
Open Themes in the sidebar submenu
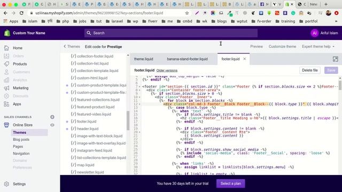(29, 132)
